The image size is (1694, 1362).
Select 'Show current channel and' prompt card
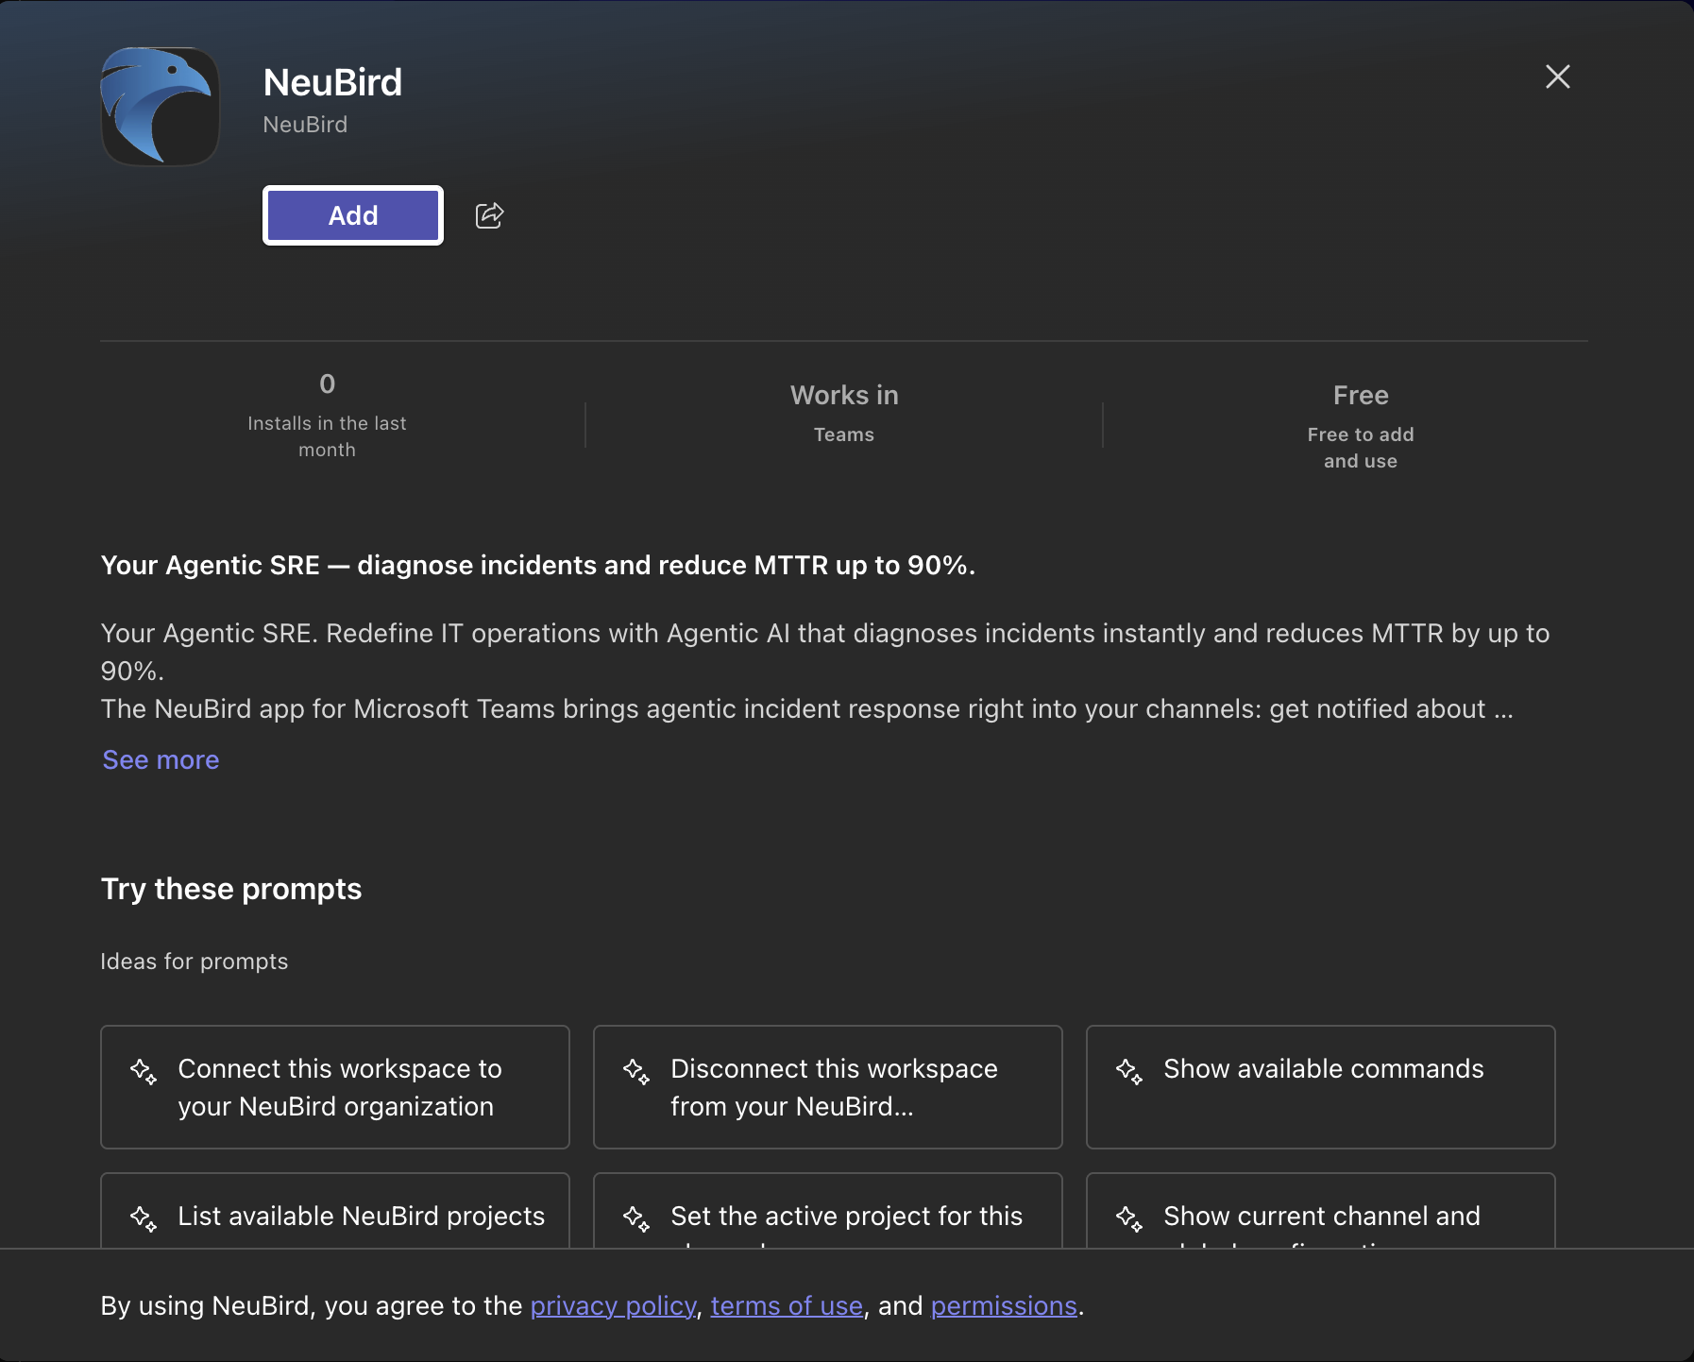pyautogui.click(x=1321, y=1212)
